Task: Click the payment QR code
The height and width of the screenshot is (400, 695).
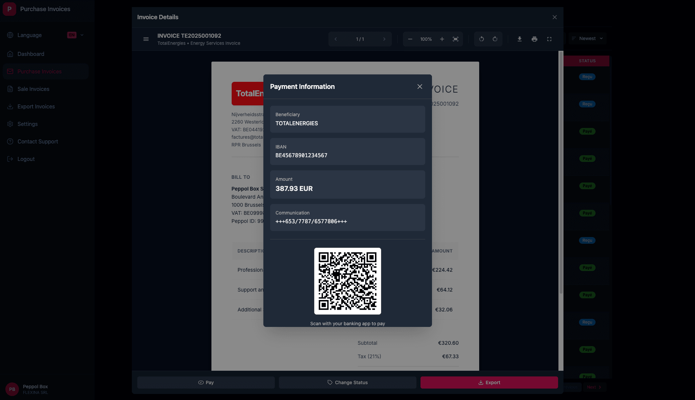Action: tap(347, 281)
